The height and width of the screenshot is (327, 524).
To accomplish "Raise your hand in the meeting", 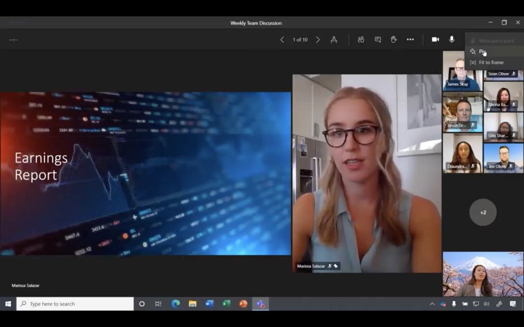I will pos(394,39).
